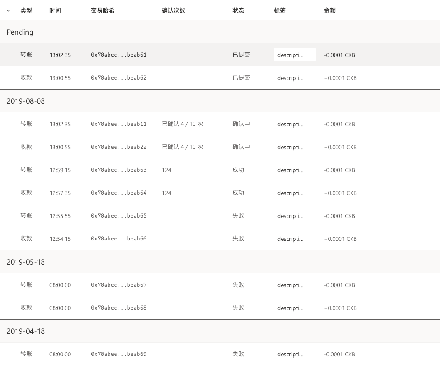Click 成功 status of transaction beab64

tap(238, 193)
